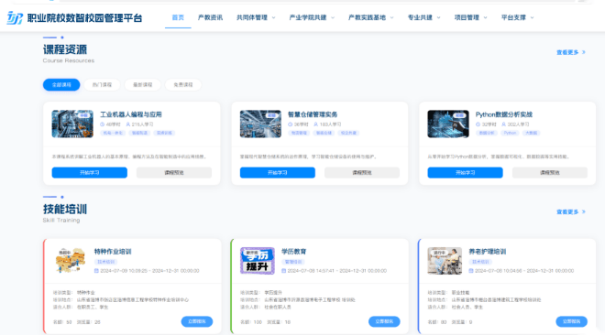Click the 课程资源 section heading
The height and width of the screenshot is (335, 605).
[x=65, y=49]
